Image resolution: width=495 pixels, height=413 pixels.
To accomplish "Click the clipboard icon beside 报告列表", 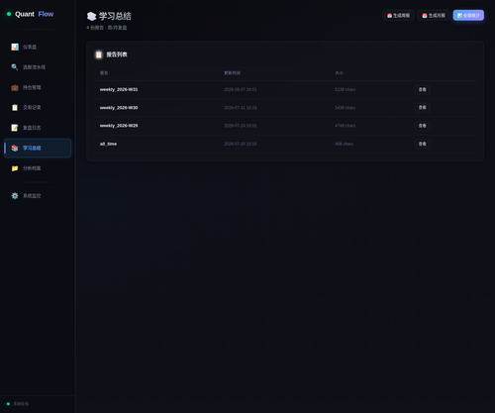I will pyautogui.click(x=99, y=54).
